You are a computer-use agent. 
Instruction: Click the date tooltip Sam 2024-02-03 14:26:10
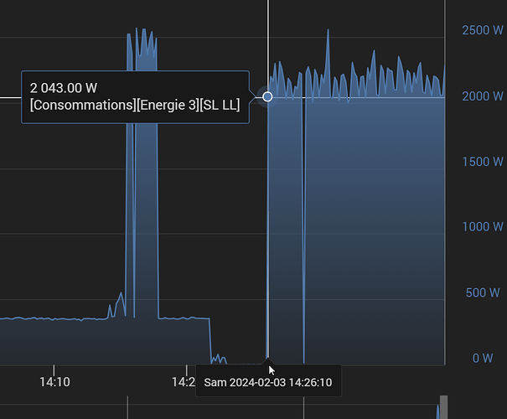[268, 382]
